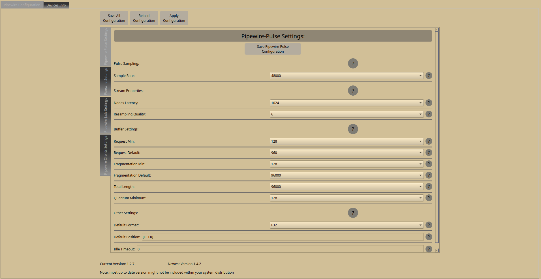Image resolution: width=541 pixels, height=279 pixels.
Task: Open help for Stream Properties section
Action: coord(353,91)
